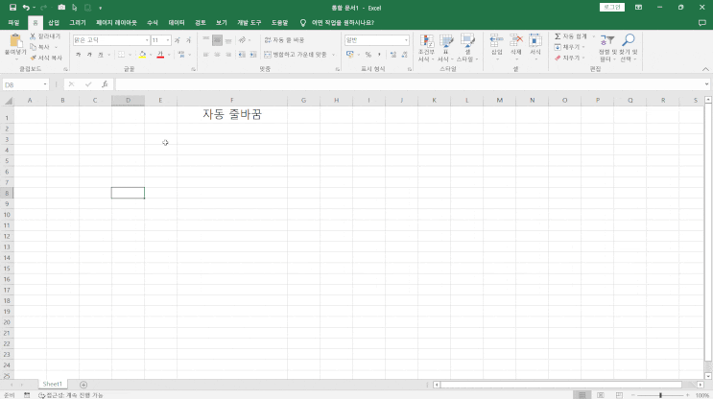Open Format as Table (표 서식)
Screen dimensions: 713x399
(x=446, y=48)
